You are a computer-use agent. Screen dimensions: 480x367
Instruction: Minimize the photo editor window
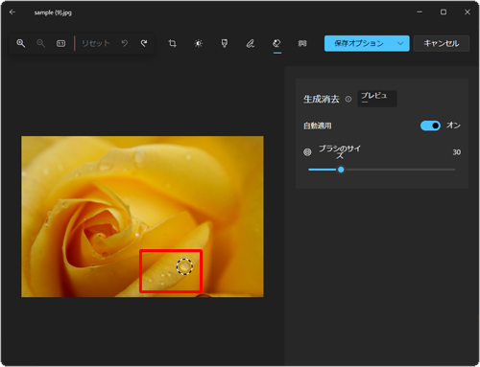coord(420,12)
